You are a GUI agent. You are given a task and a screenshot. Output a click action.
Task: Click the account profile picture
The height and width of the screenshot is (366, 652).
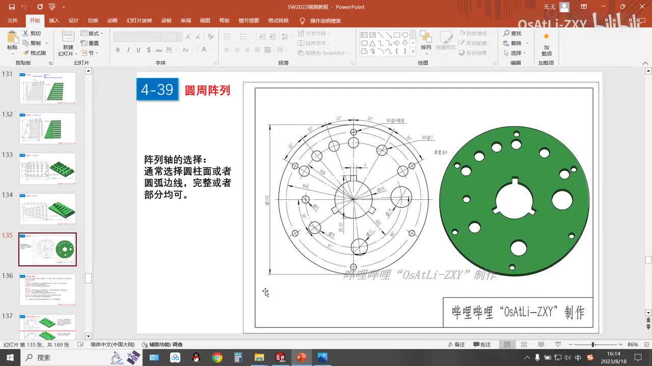(x=564, y=7)
